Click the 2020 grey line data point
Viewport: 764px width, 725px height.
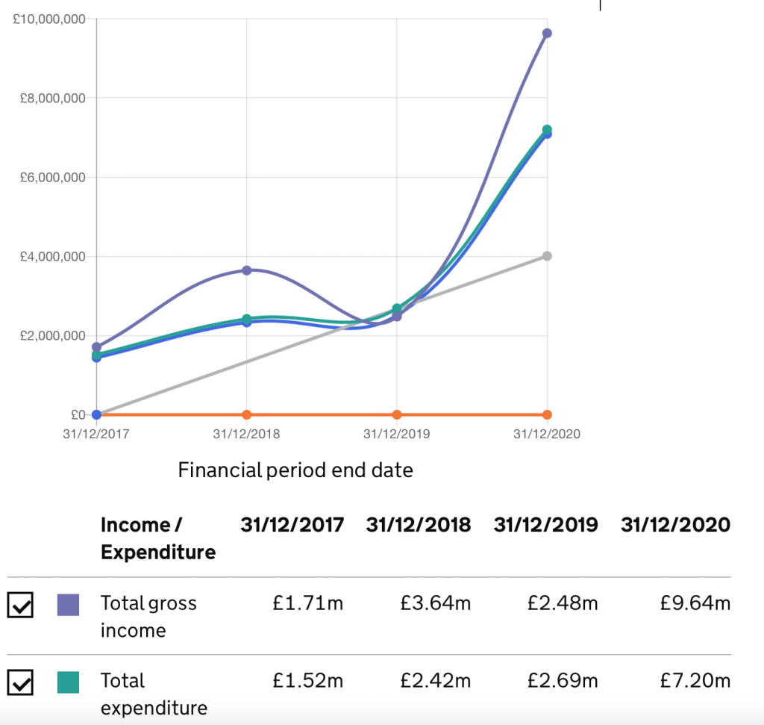(x=547, y=256)
